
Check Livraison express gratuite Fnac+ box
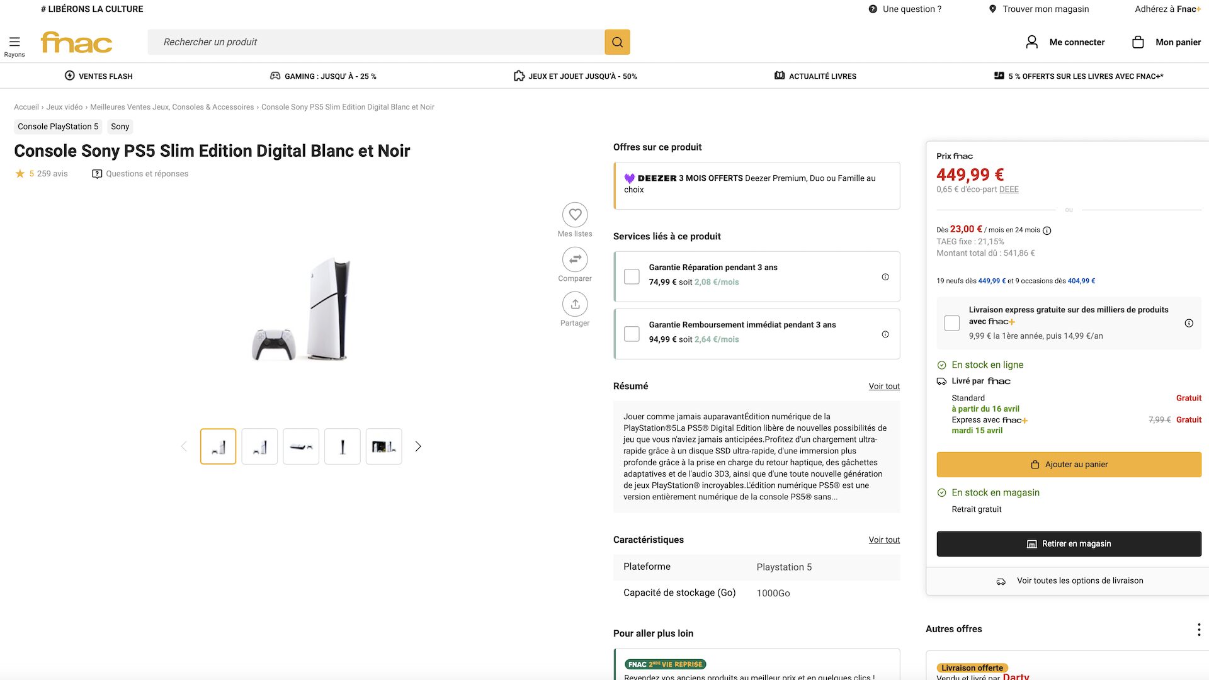[x=952, y=323]
